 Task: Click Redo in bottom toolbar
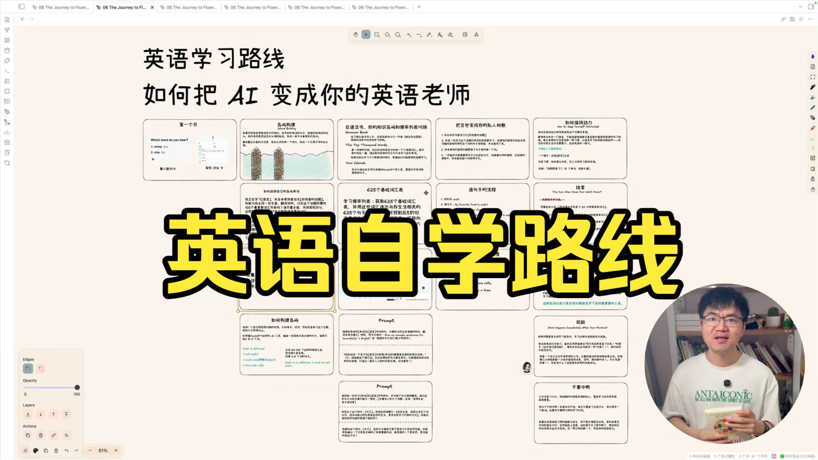coord(77,451)
